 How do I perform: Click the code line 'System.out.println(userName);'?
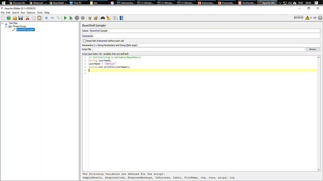coord(110,67)
